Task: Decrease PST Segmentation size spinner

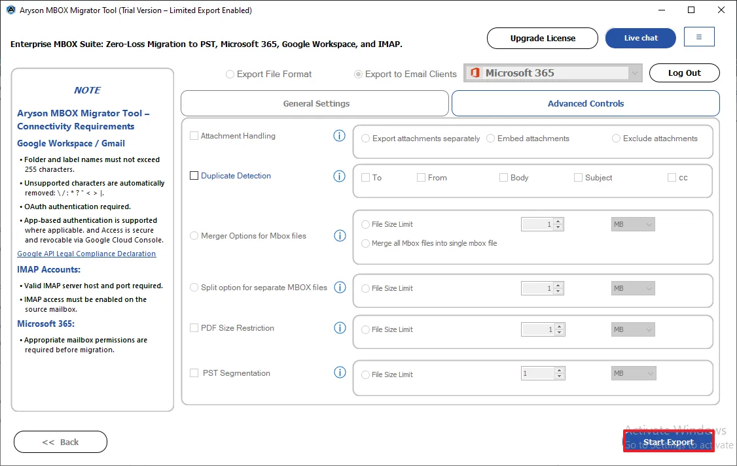Action: (x=559, y=376)
